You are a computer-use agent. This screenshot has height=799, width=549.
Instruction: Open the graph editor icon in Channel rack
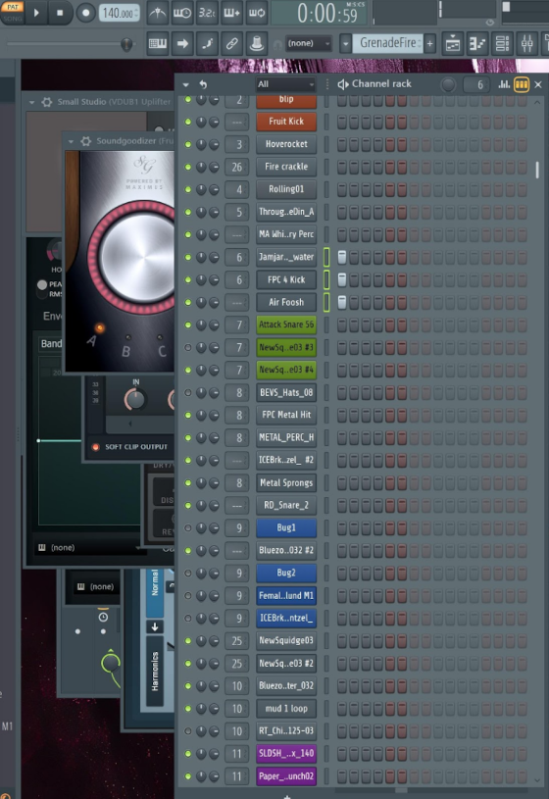click(x=504, y=84)
